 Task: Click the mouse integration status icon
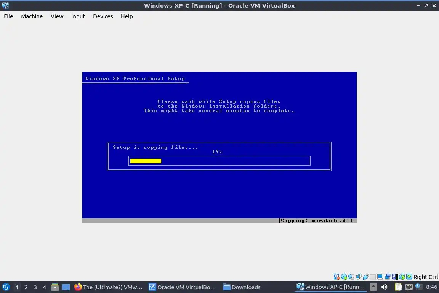coord(402,277)
